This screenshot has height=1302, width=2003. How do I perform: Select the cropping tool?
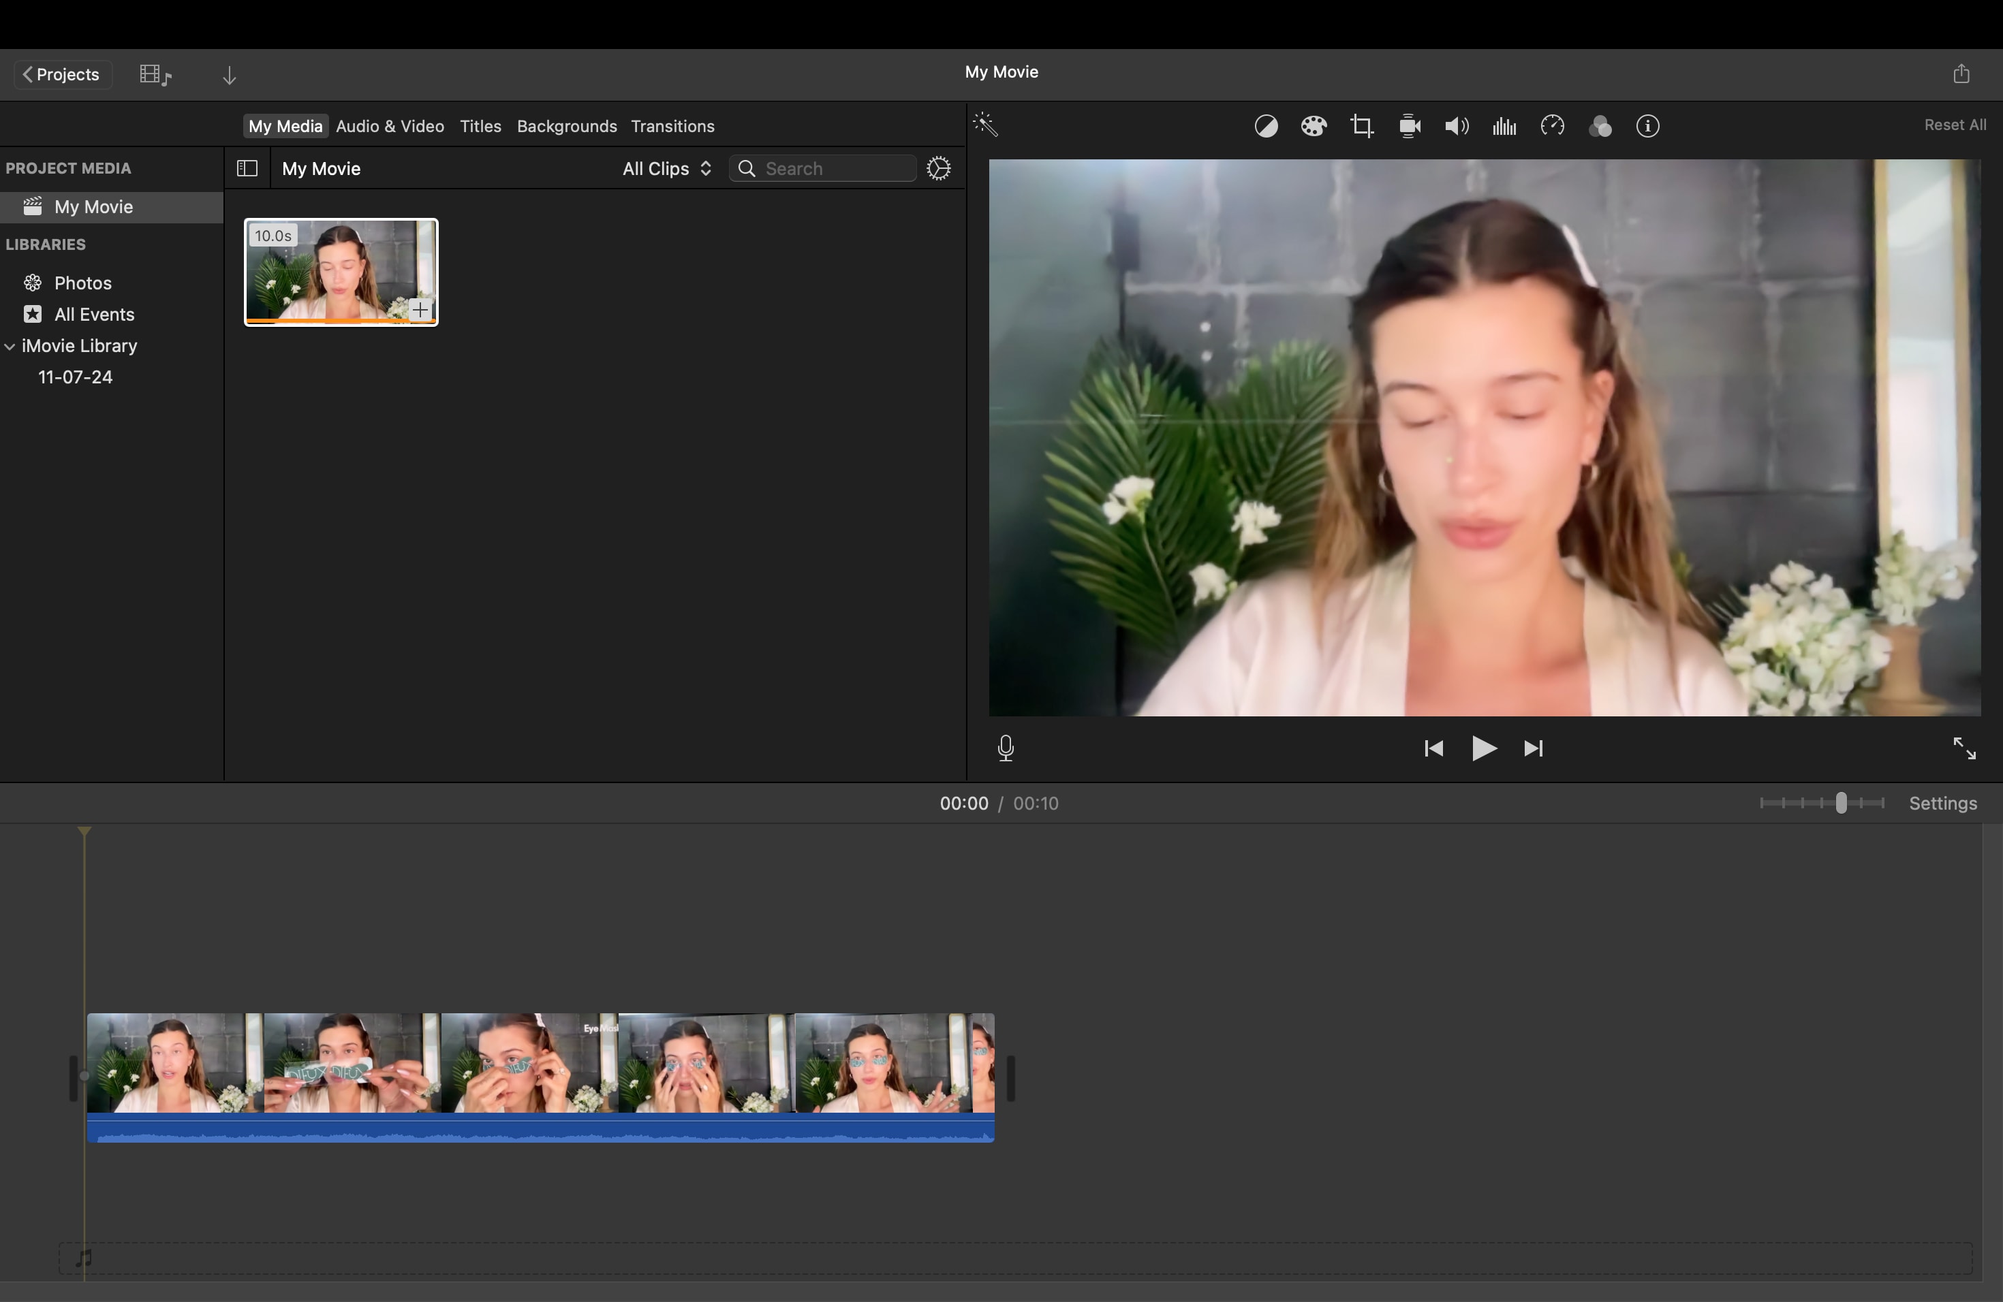1362,126
